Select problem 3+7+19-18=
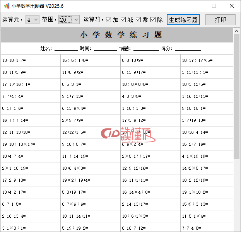Viewport: 241px width, 232px height. point(194,120)
